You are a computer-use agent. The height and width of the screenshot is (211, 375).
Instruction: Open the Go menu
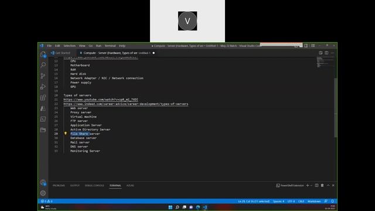90,46
